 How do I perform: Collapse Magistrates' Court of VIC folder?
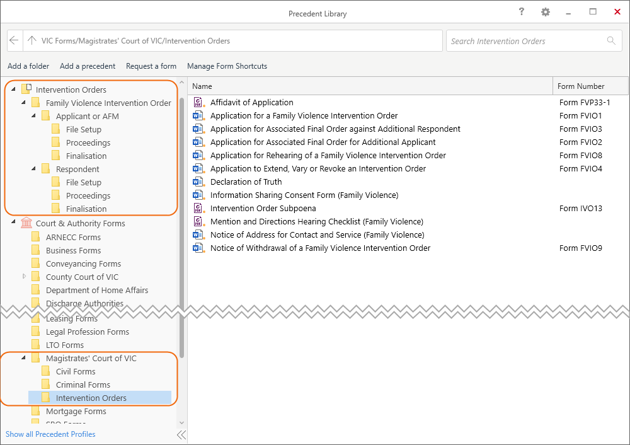pyautogui.click(x=24, y=358)
